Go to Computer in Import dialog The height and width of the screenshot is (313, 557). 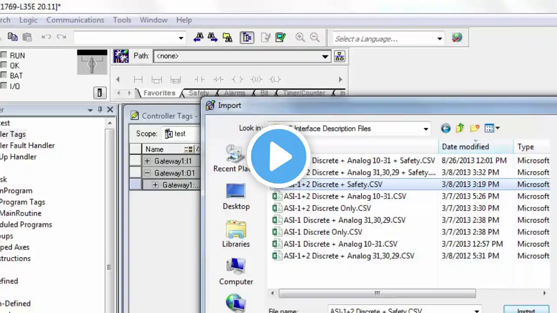(236, 272)
